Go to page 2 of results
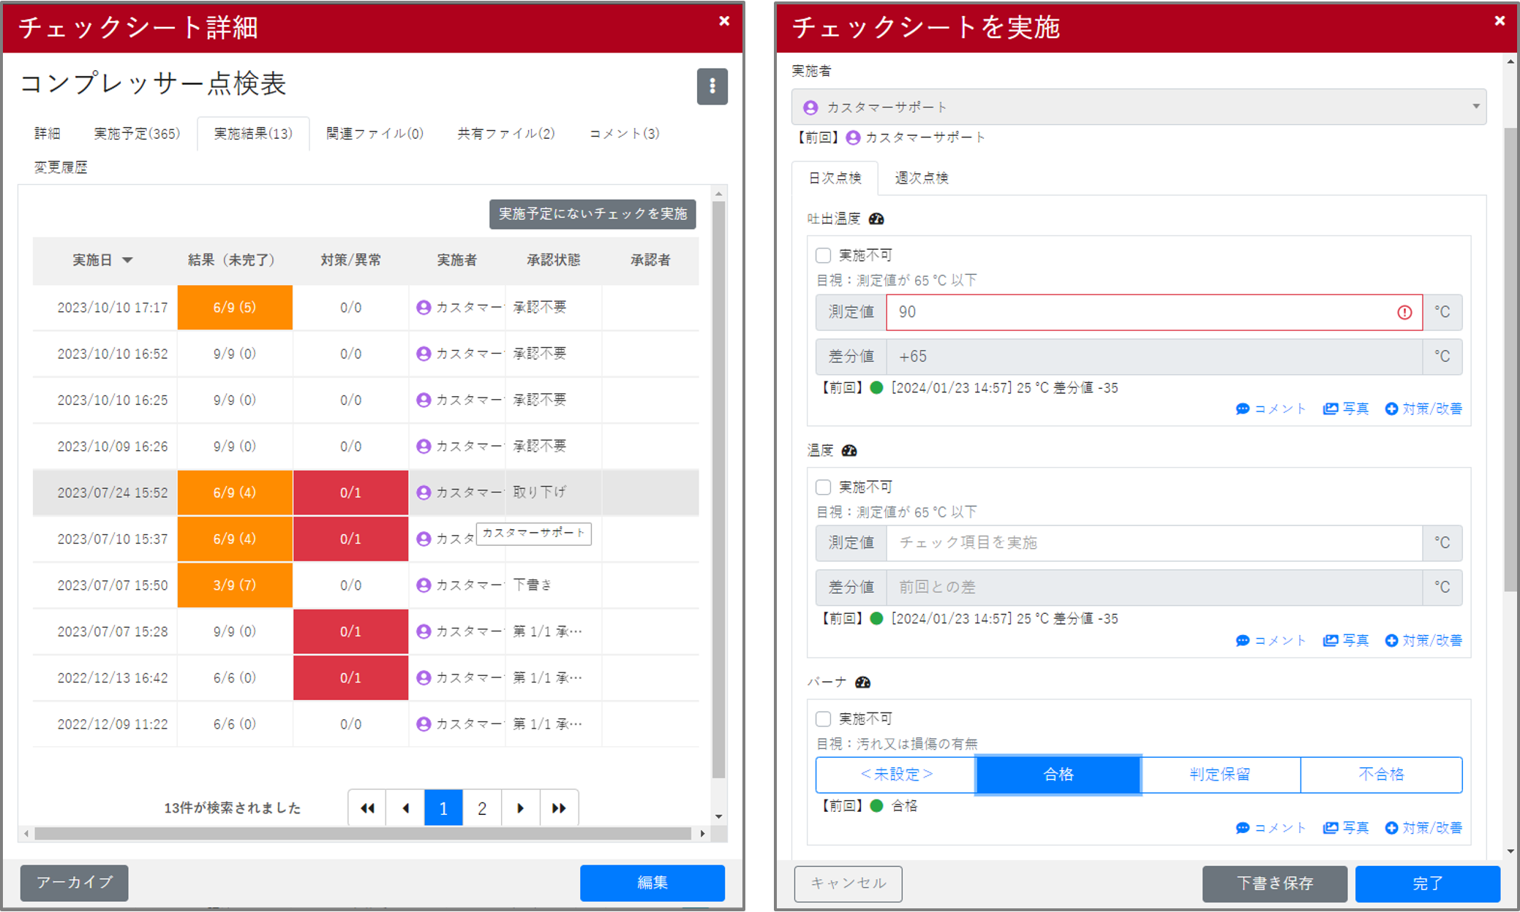This screenshot has height=912, width=1520. 482,808
